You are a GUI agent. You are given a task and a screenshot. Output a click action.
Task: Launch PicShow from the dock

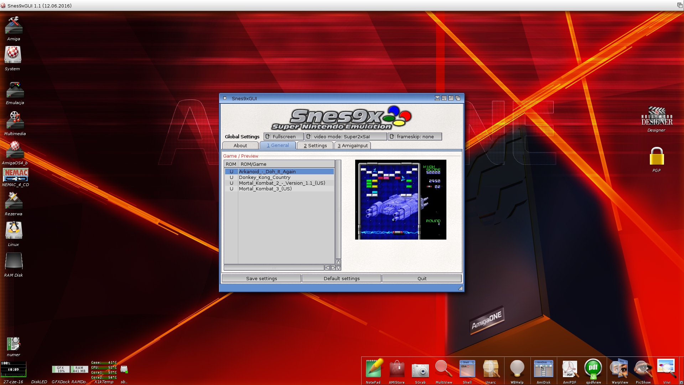[643, 369]
